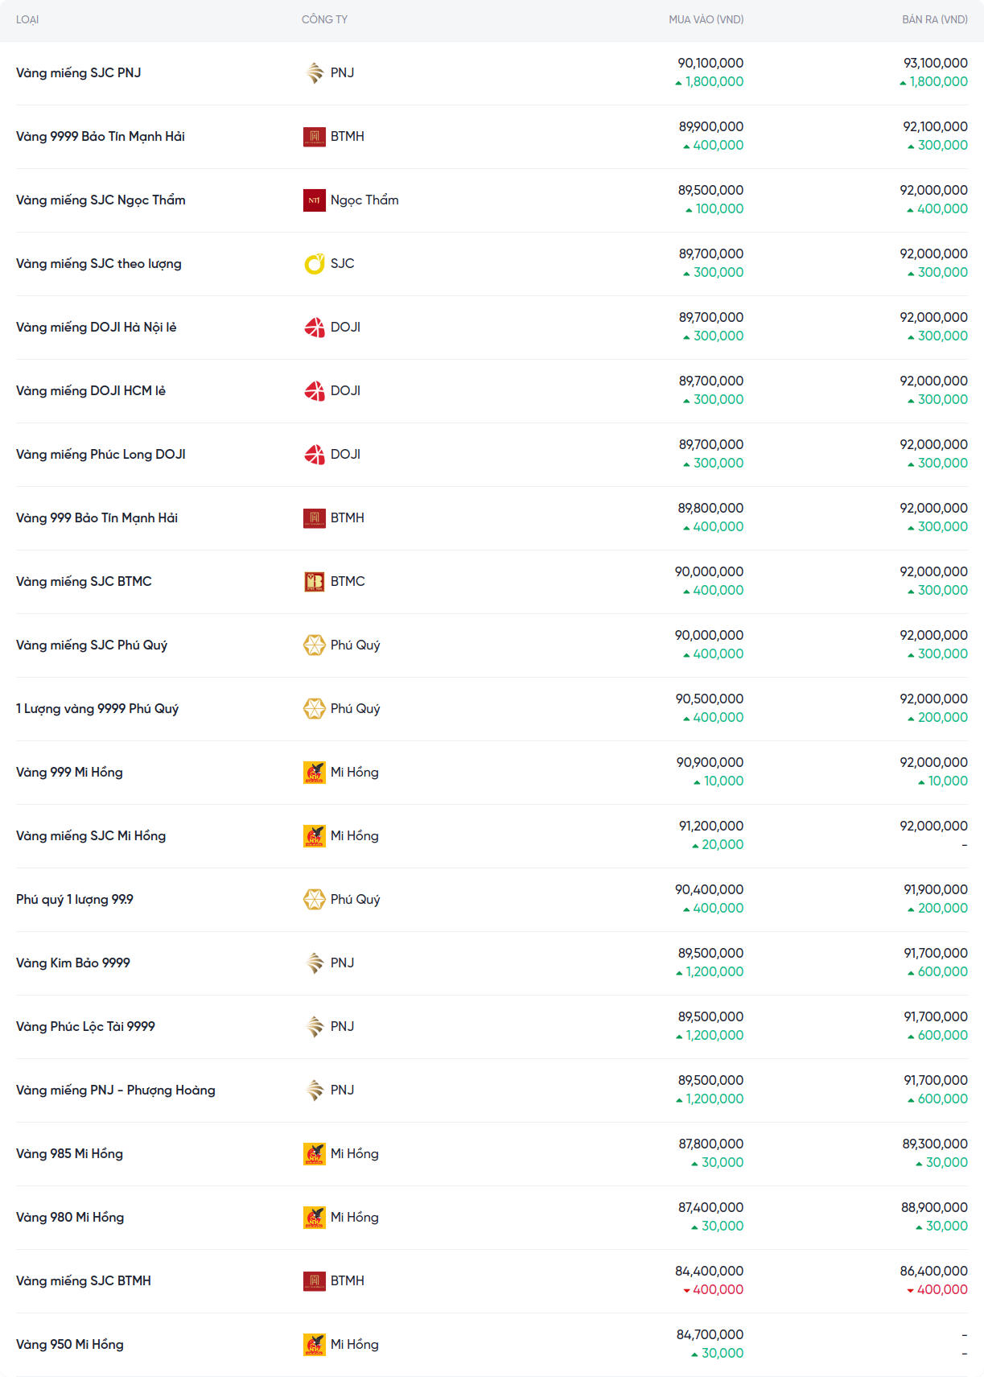Screen dimensions: 984x1377
Task: Click the MUA VÀO (VND) column header
Action: [x=706, y=19]
